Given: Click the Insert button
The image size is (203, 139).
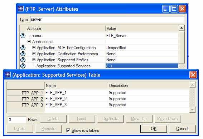Looking at the screenshot, I should (x=82, y=119).
